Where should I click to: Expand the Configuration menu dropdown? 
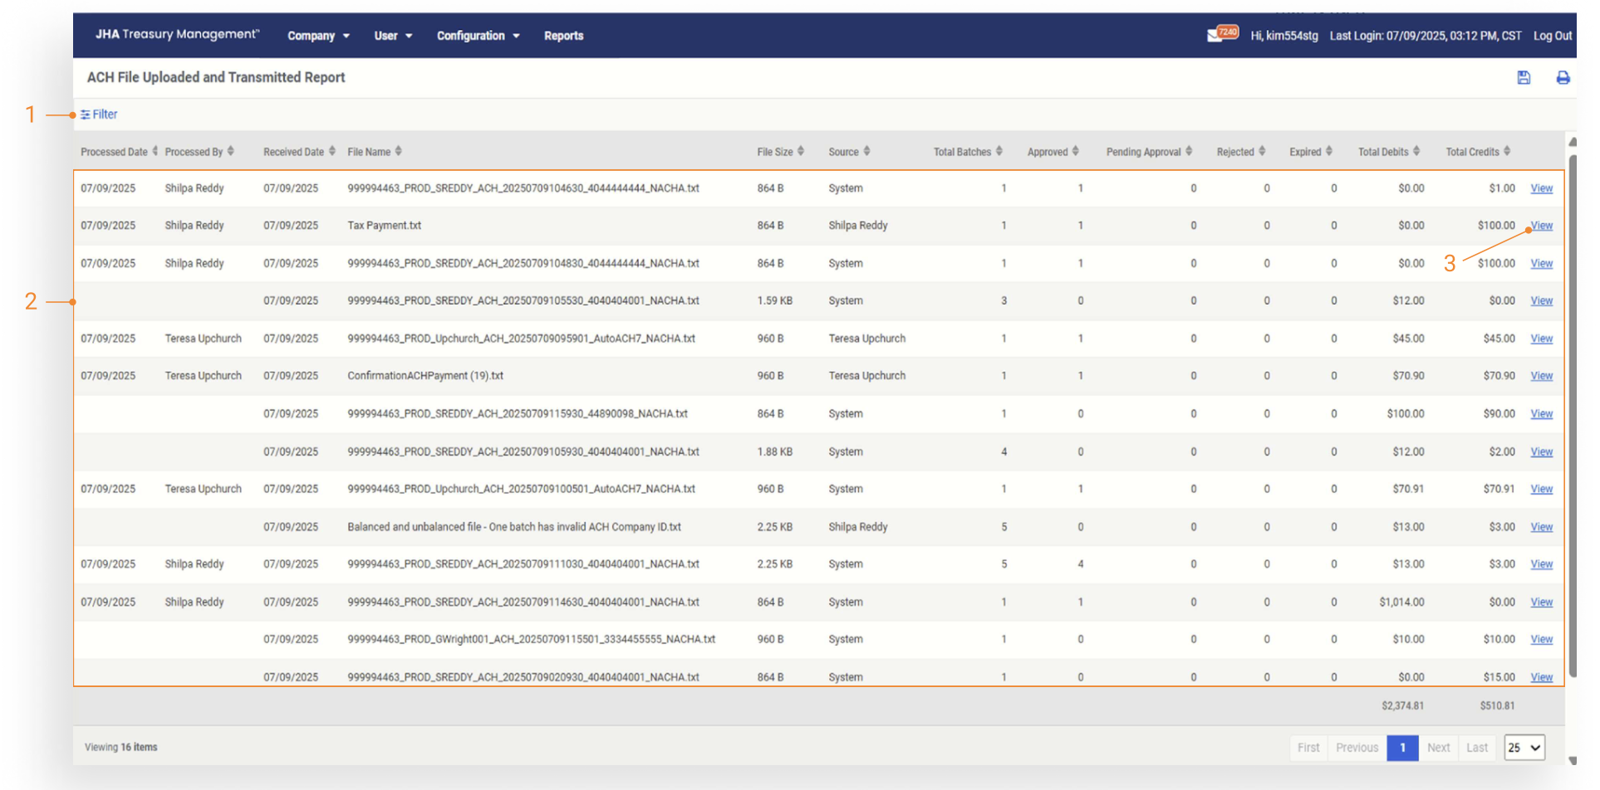478,36
